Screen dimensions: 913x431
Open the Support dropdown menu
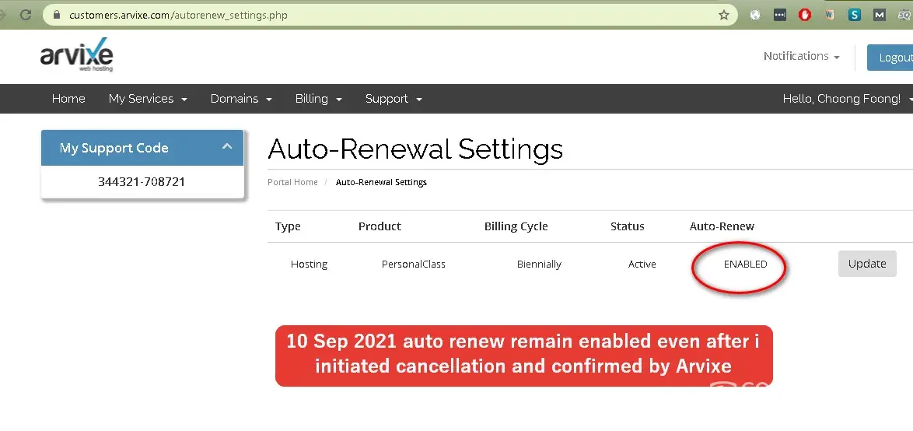tap(394, 99)
